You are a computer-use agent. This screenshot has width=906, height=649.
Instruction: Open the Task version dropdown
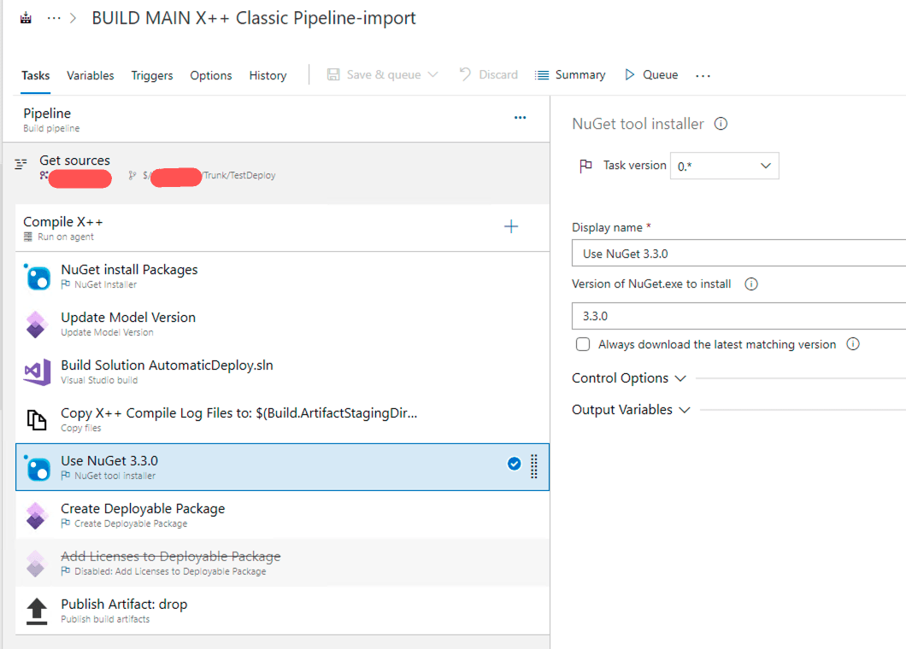point(725,166)
